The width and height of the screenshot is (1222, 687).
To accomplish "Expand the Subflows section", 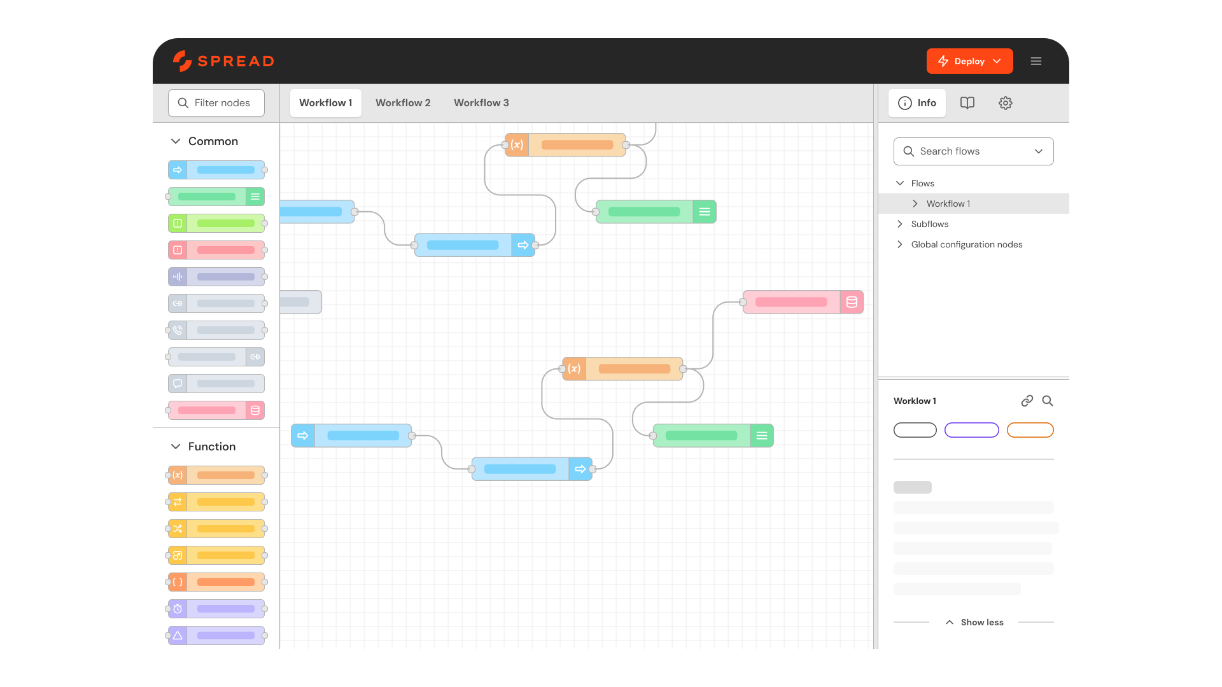I will pyautogui.click(x=901, y=224).
